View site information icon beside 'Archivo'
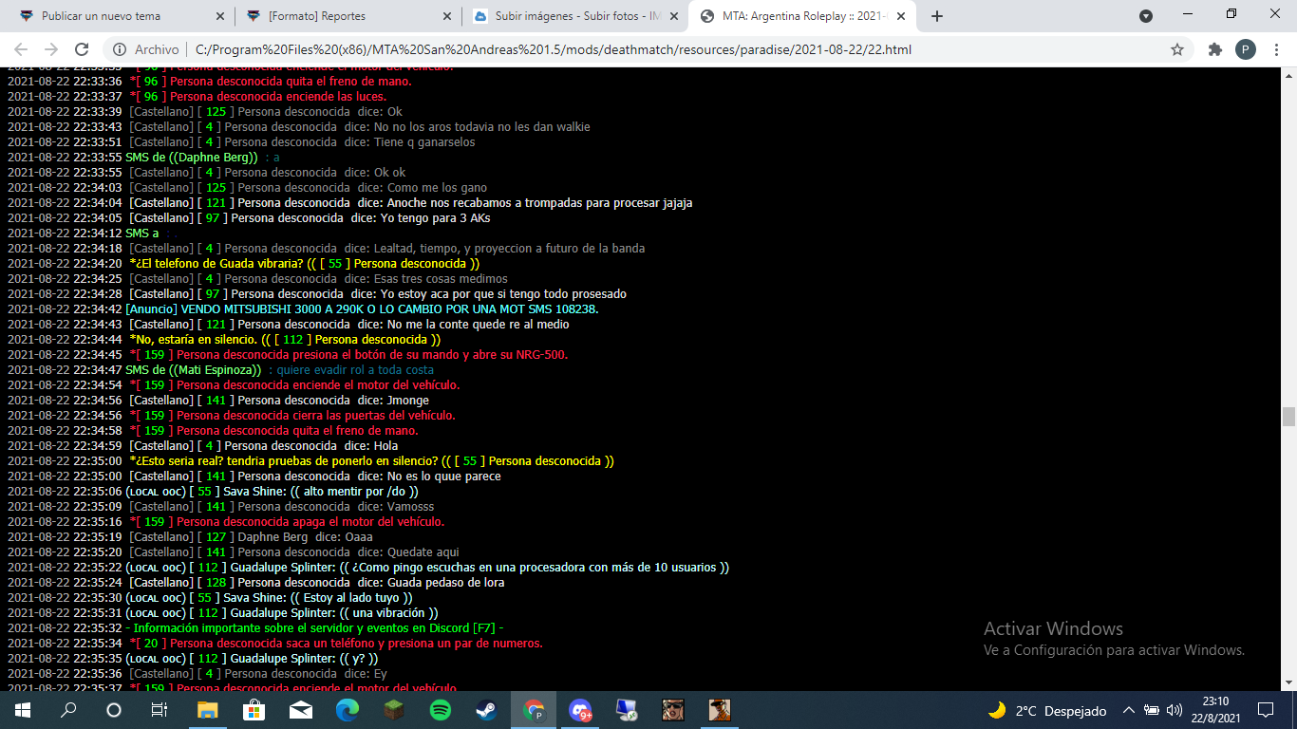The width and height of the screenshot is (1297, 729). (x=120, y=49)
